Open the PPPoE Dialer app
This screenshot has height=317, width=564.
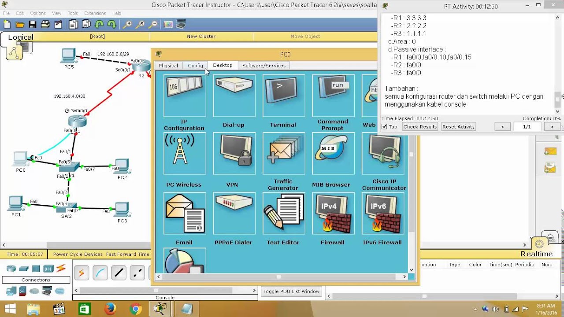coord(234,213)
